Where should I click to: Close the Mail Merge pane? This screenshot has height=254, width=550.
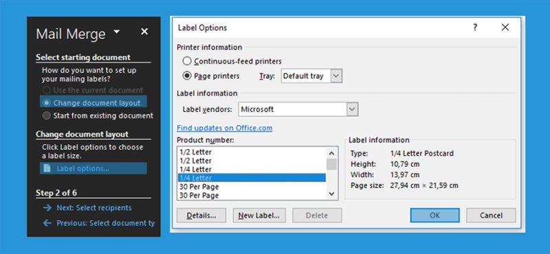(144, 32)
